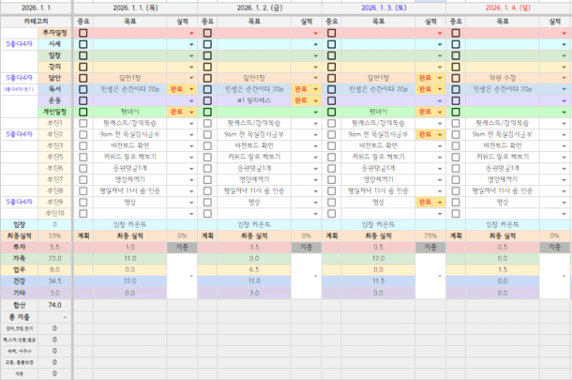Expand the 임장 실적 dropdown for 2026.1.1 (목)
Image resolution: width=572 pixels, height=380 pixels.
pyautogui.click(x=192, y=55)
